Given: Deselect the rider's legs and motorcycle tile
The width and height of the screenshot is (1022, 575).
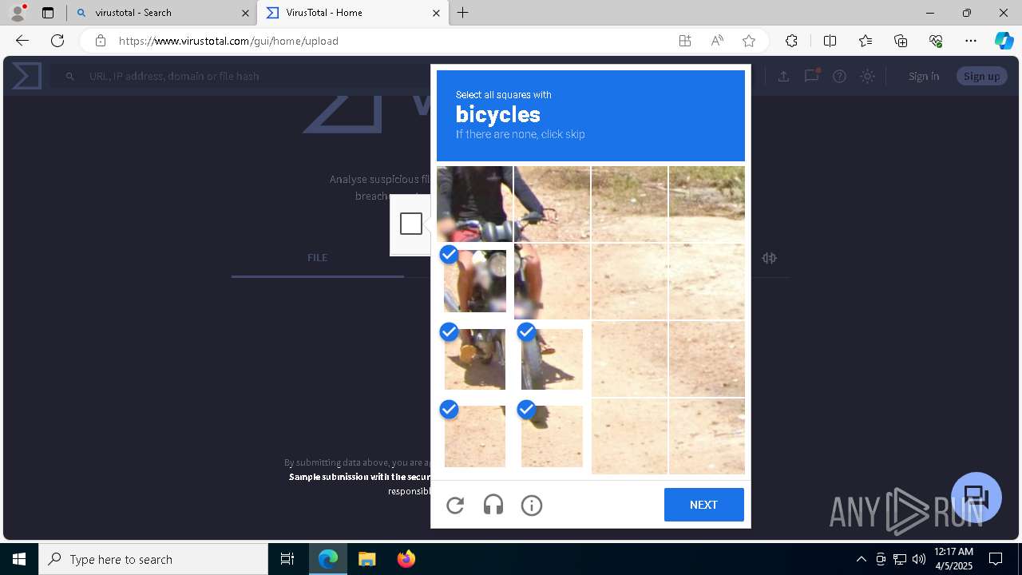Looking at the screenshot, I should click(475, 281).
